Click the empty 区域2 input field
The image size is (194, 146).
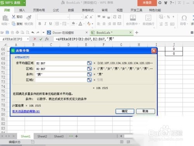[61, 80]
